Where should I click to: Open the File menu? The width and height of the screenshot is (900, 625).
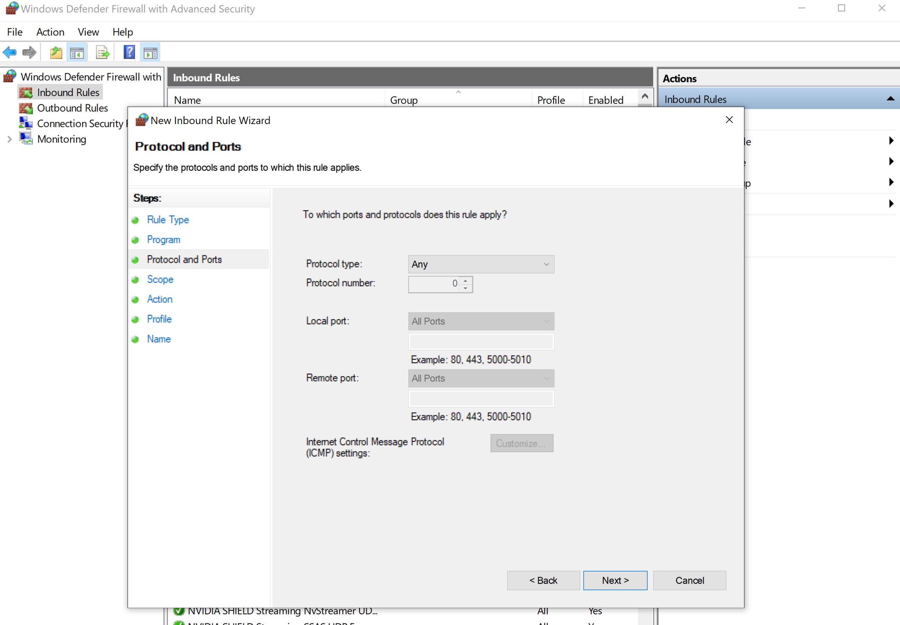pos(15,32)
